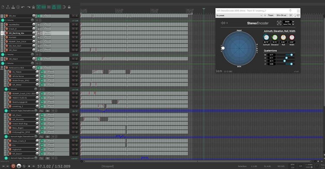
Task: Open the SN3D normalization dropdown
Action: (x=288, y=22)
